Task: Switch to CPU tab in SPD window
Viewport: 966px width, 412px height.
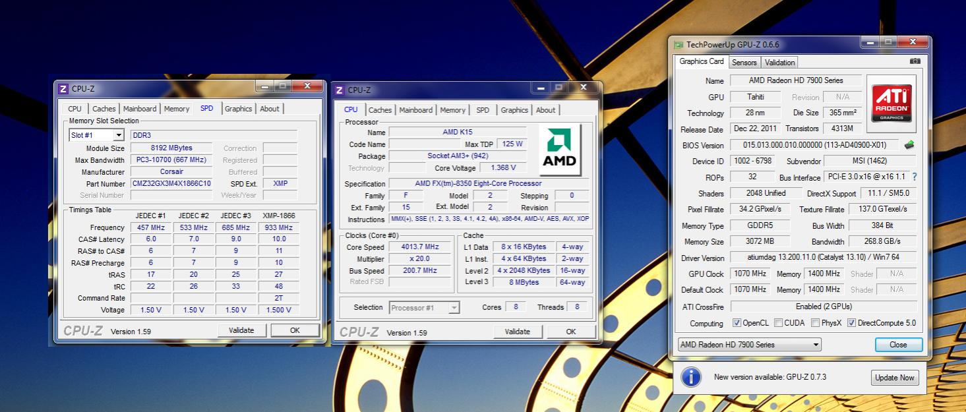Action: tap(75, 109)
